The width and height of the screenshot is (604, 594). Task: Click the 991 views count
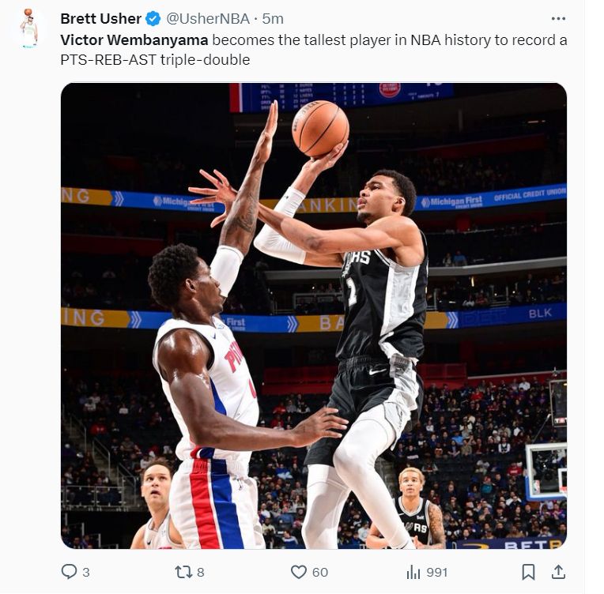coord(436,572)
